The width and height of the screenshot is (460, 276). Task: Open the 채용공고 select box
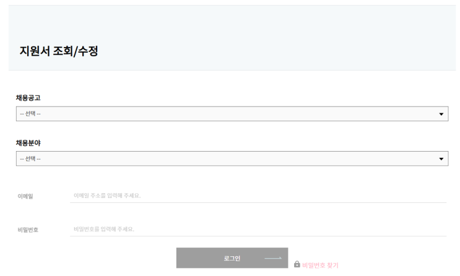[x=232, y=114]
